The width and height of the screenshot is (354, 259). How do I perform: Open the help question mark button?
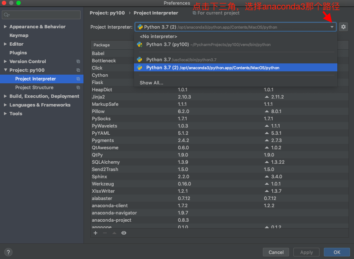8,252
